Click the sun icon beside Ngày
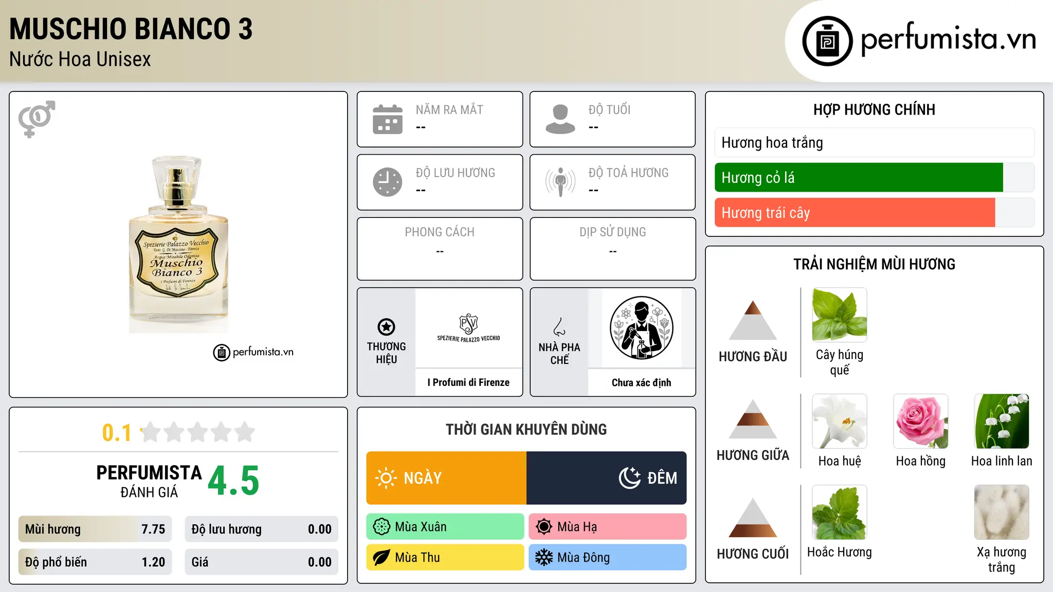Screen dimensions: 1053x592 [386, 478]
